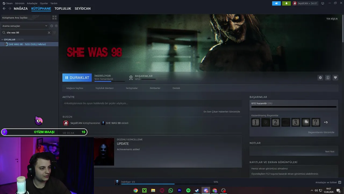Open Adobe Premiere Pro taskbar icon
Viewport: 344px width, 194px height.
tap(180, 190)
